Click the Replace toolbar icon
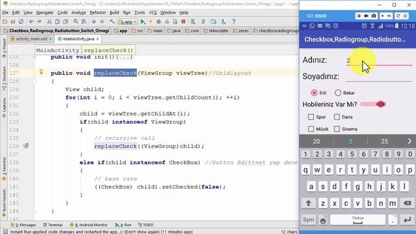The image size is (416, 234). (x=84, y=21)
